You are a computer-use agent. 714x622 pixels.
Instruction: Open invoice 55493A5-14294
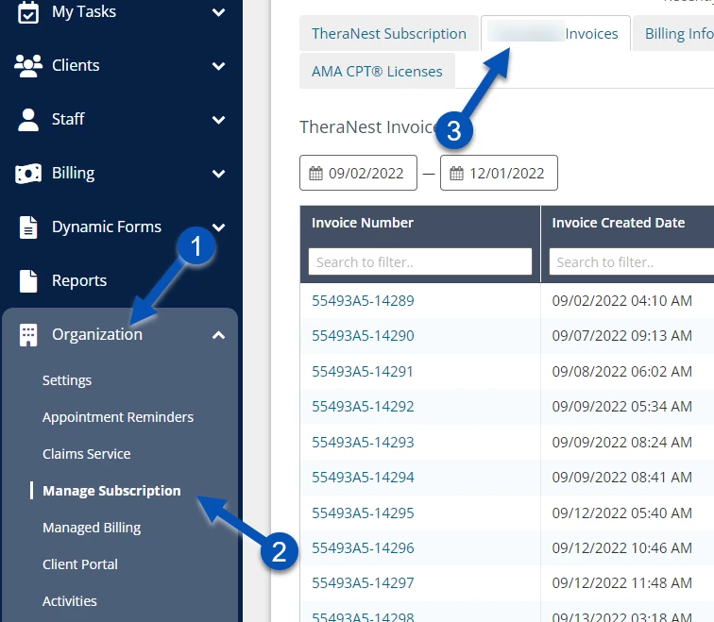[363, 478]
